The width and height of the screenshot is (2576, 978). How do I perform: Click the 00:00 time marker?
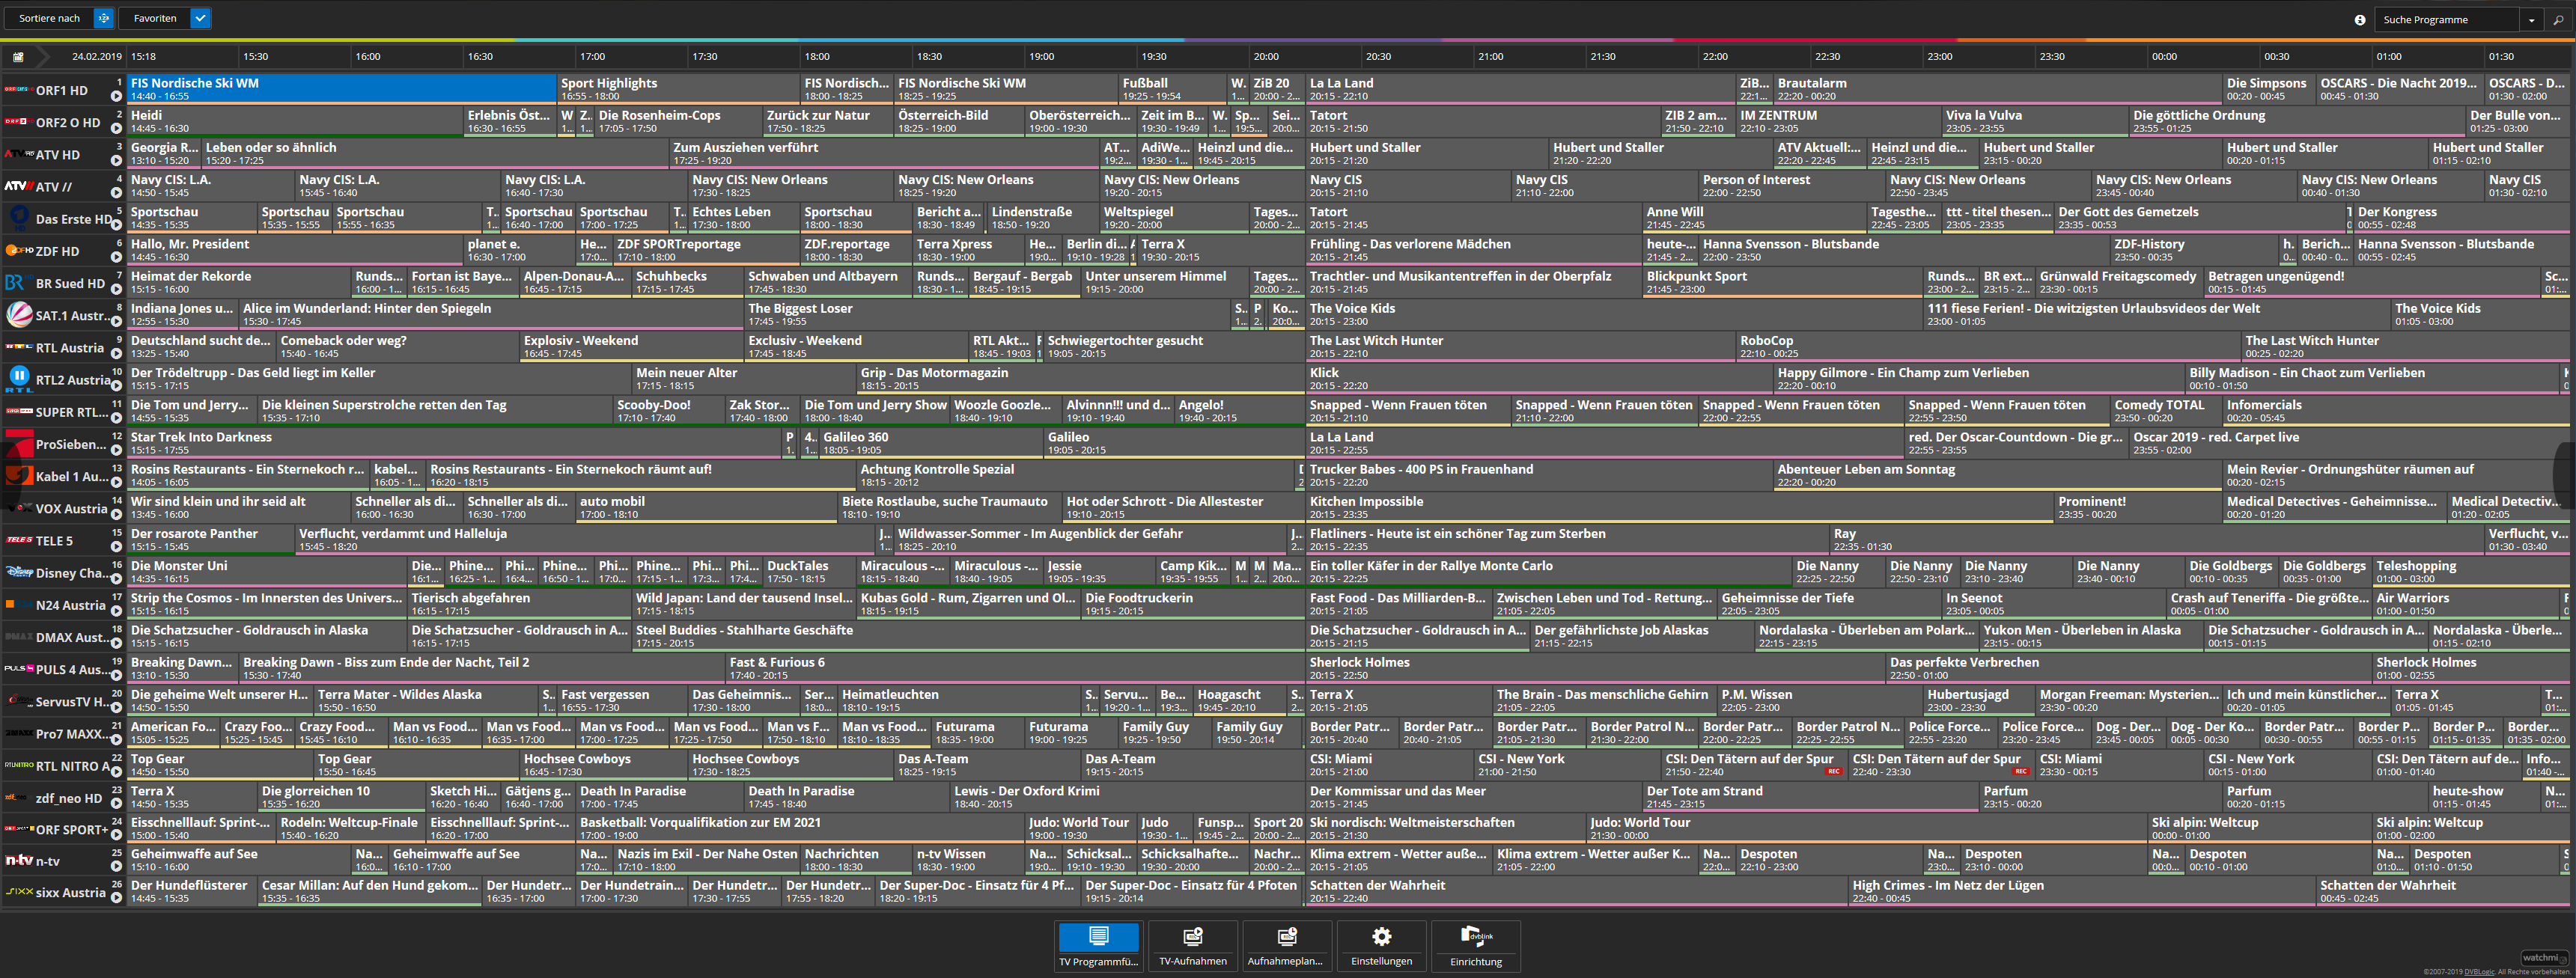pyautogui.click(x=2164, y=57)
